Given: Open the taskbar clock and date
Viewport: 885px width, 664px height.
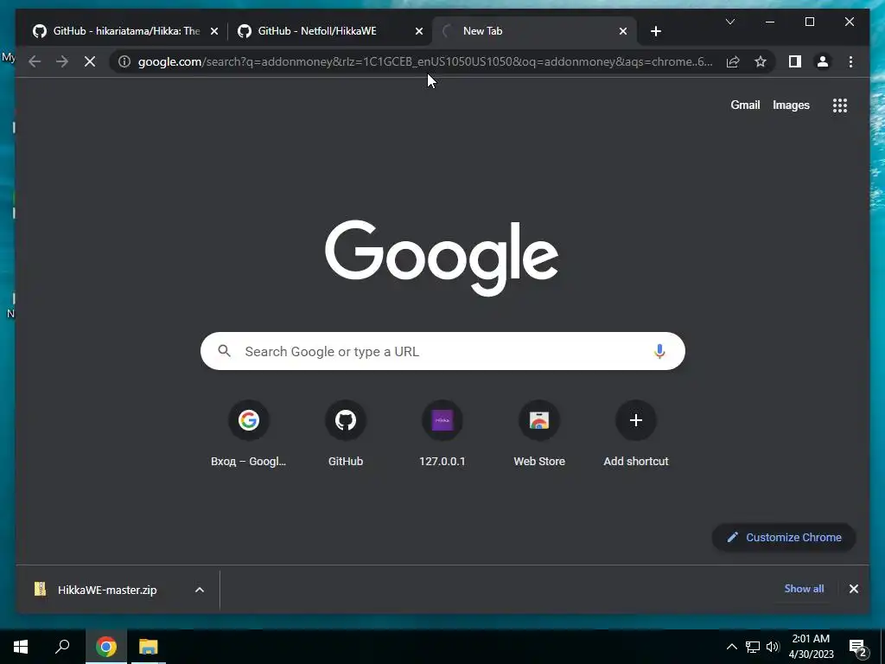Looking at the screenshot, I should 811,647.
